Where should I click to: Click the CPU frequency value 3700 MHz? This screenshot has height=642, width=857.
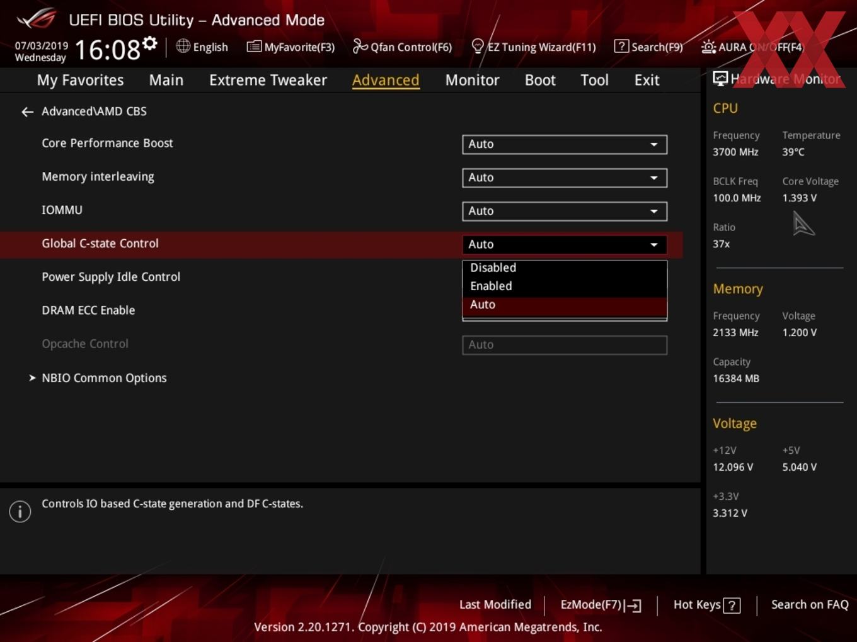click(735, 152)
